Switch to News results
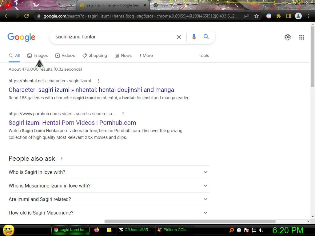315x236 pixels. [x=123, y=56]
